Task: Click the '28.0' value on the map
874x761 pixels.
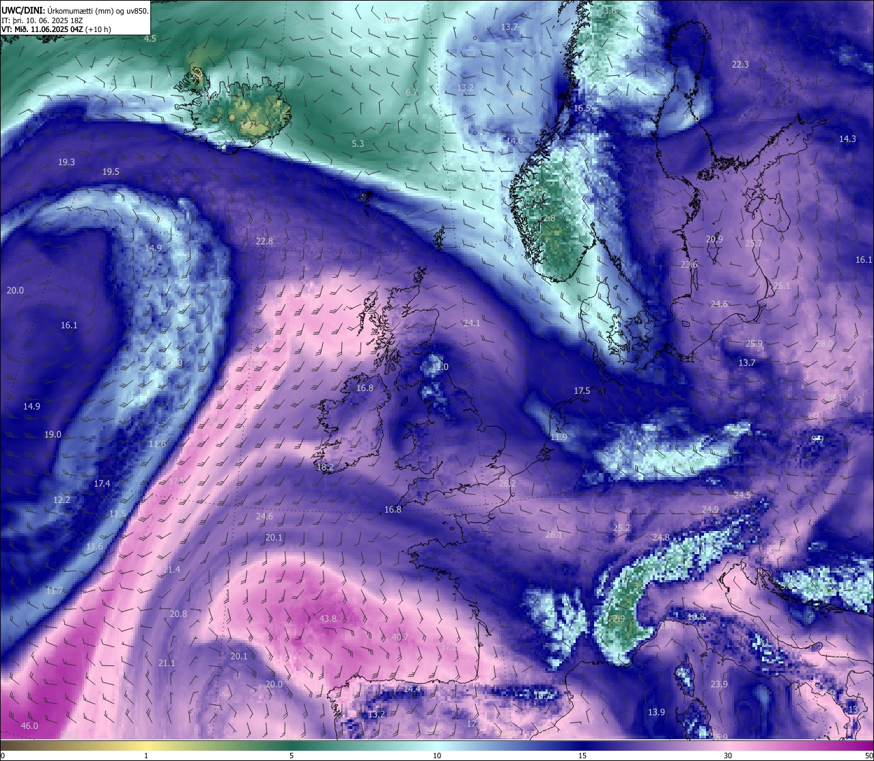Action: pos(825,344)
